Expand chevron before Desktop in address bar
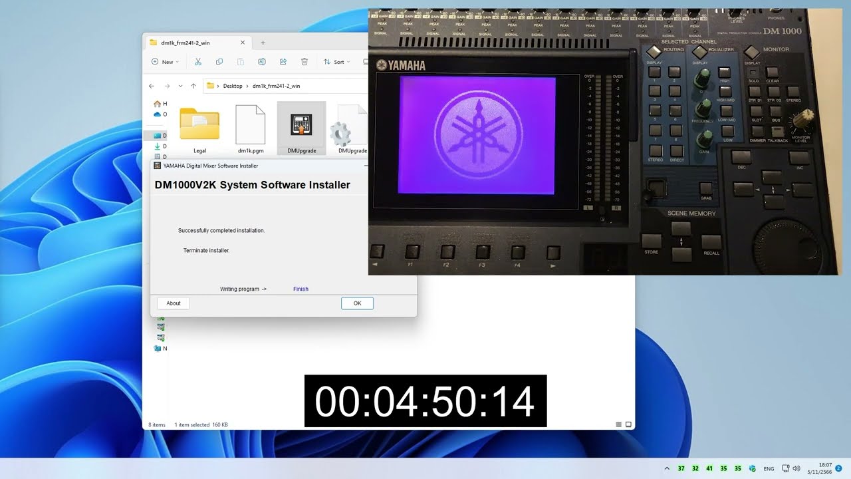The height and width of the screenshot is (479, 851). point(218,86)
